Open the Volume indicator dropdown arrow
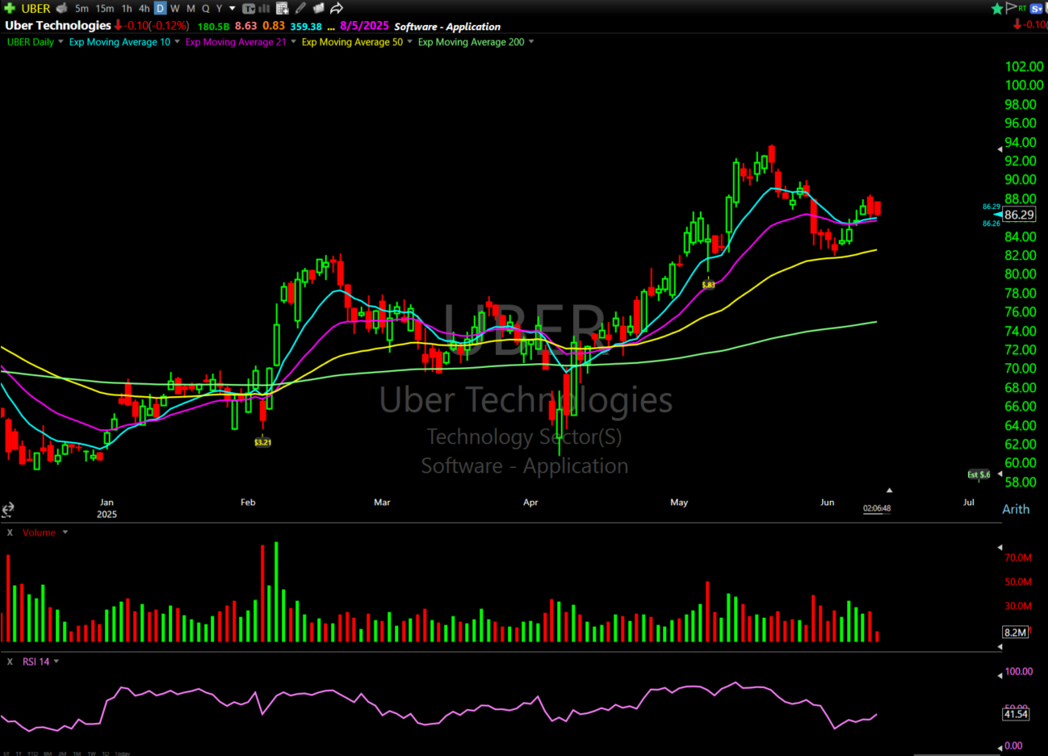The height and width of the screenshot is (756, 1048). coord(65,533)
